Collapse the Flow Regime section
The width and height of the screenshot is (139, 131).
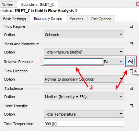tap(131, 26)
